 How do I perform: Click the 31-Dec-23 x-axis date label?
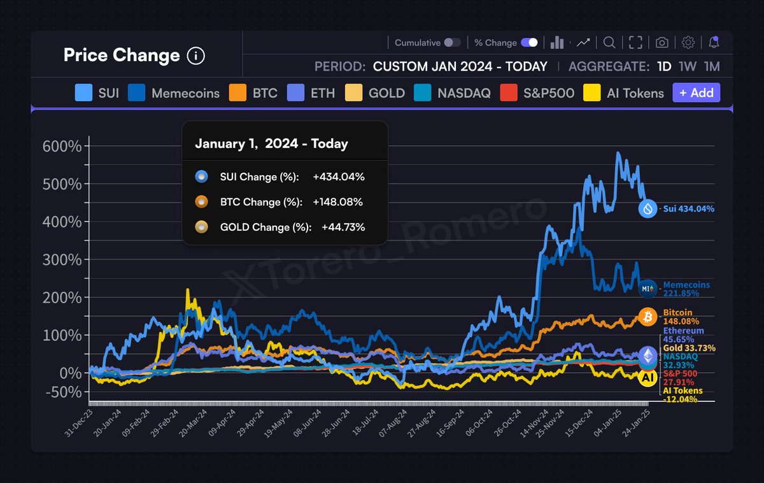[79, 422]
